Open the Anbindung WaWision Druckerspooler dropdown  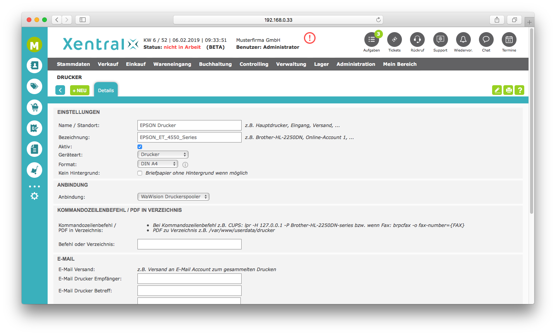[173, 197]
